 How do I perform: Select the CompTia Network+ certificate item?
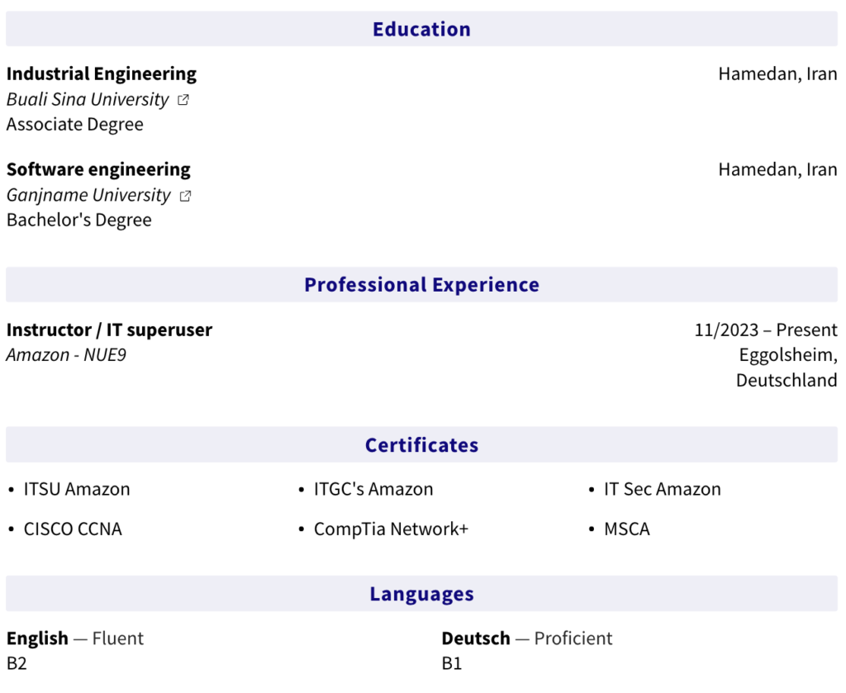[x=391, y=529]
